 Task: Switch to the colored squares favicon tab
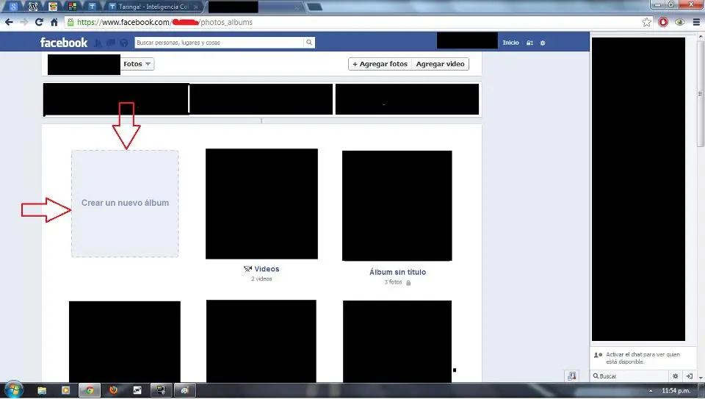tap(73, 7)
